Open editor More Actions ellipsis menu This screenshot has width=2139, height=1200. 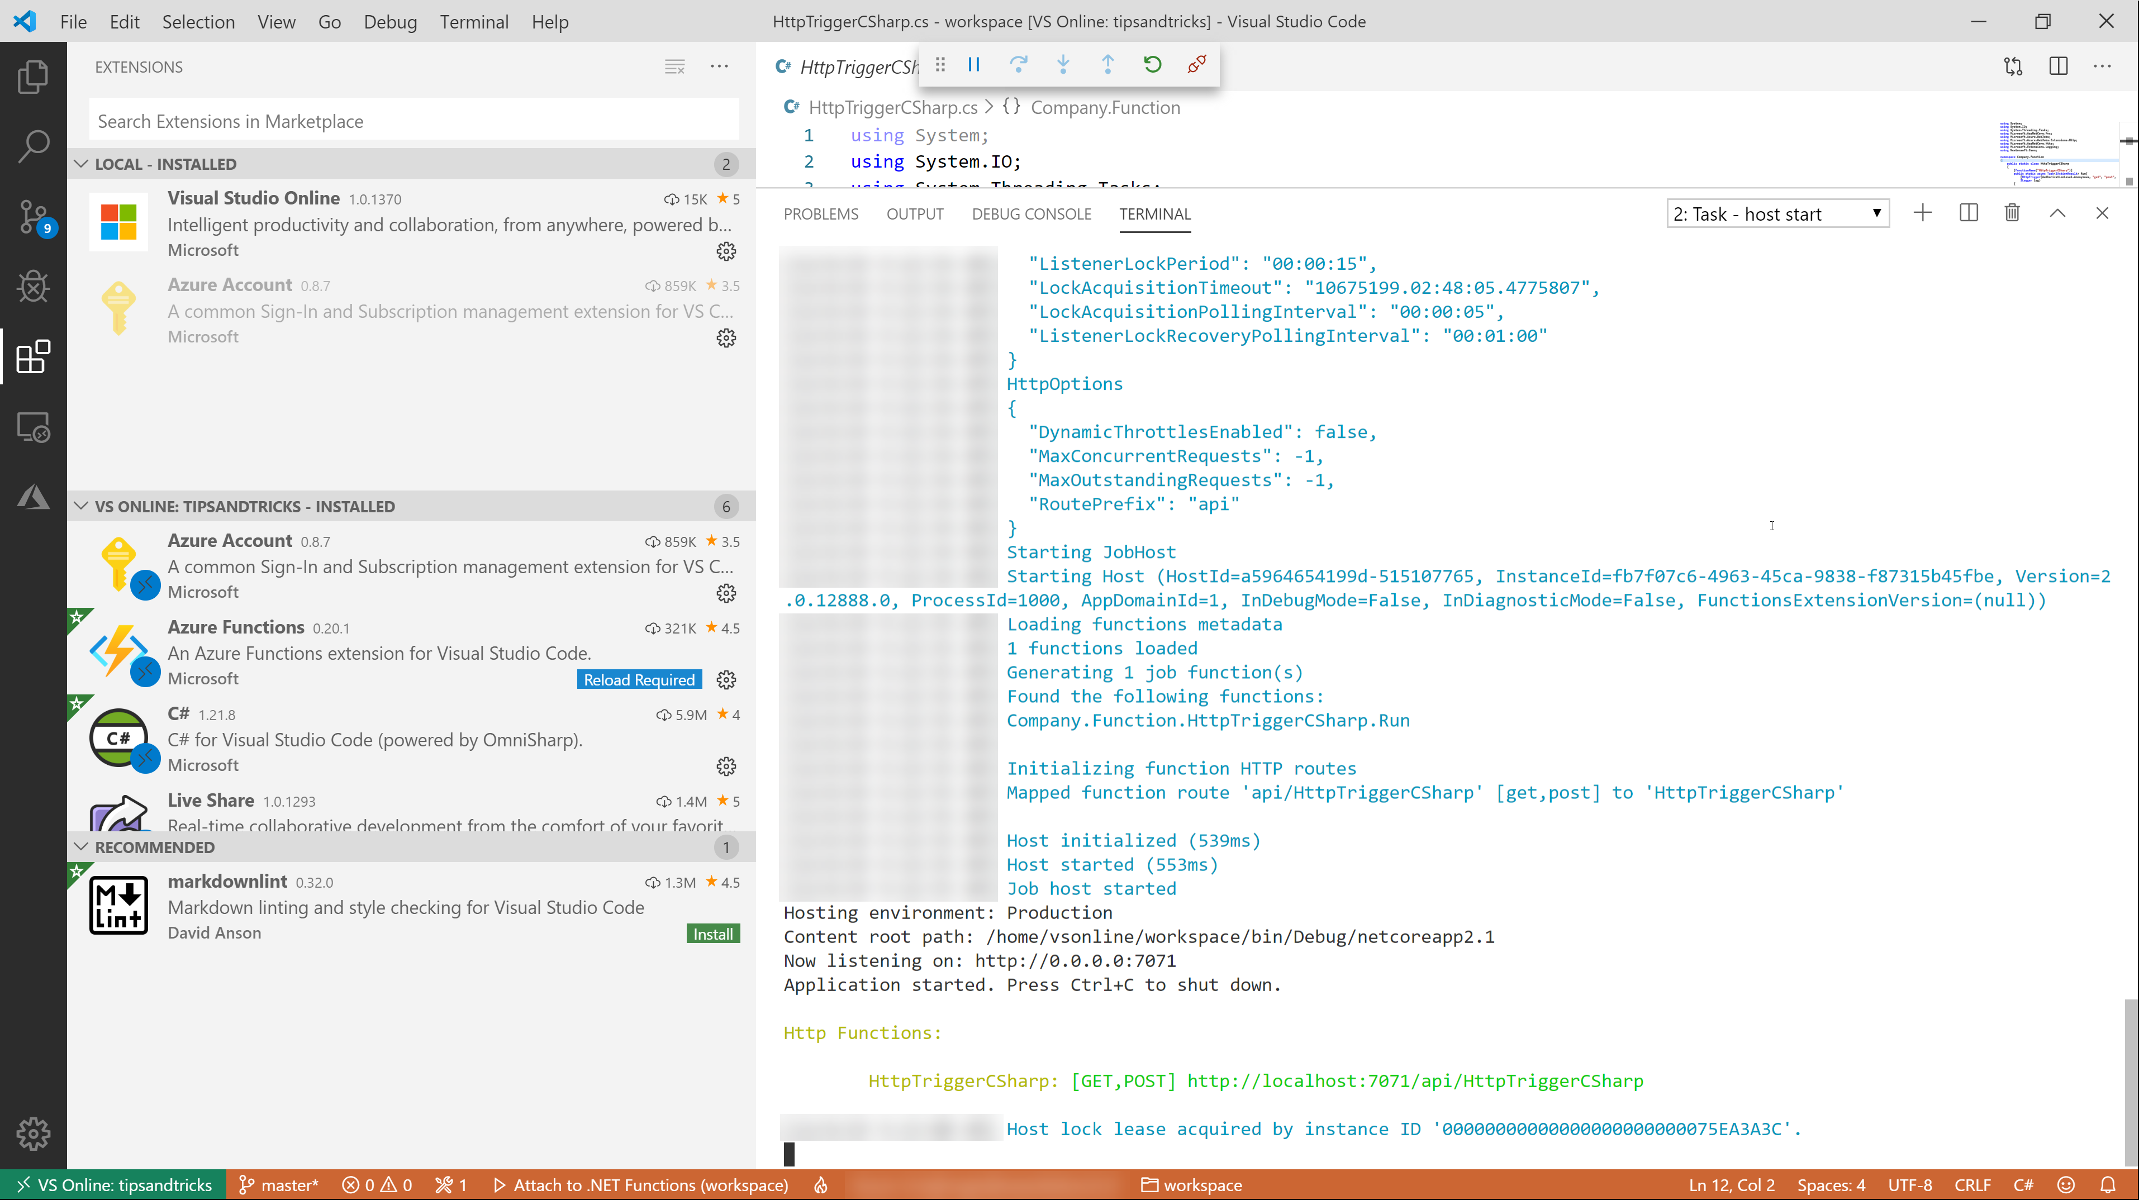click(2103, 66)
